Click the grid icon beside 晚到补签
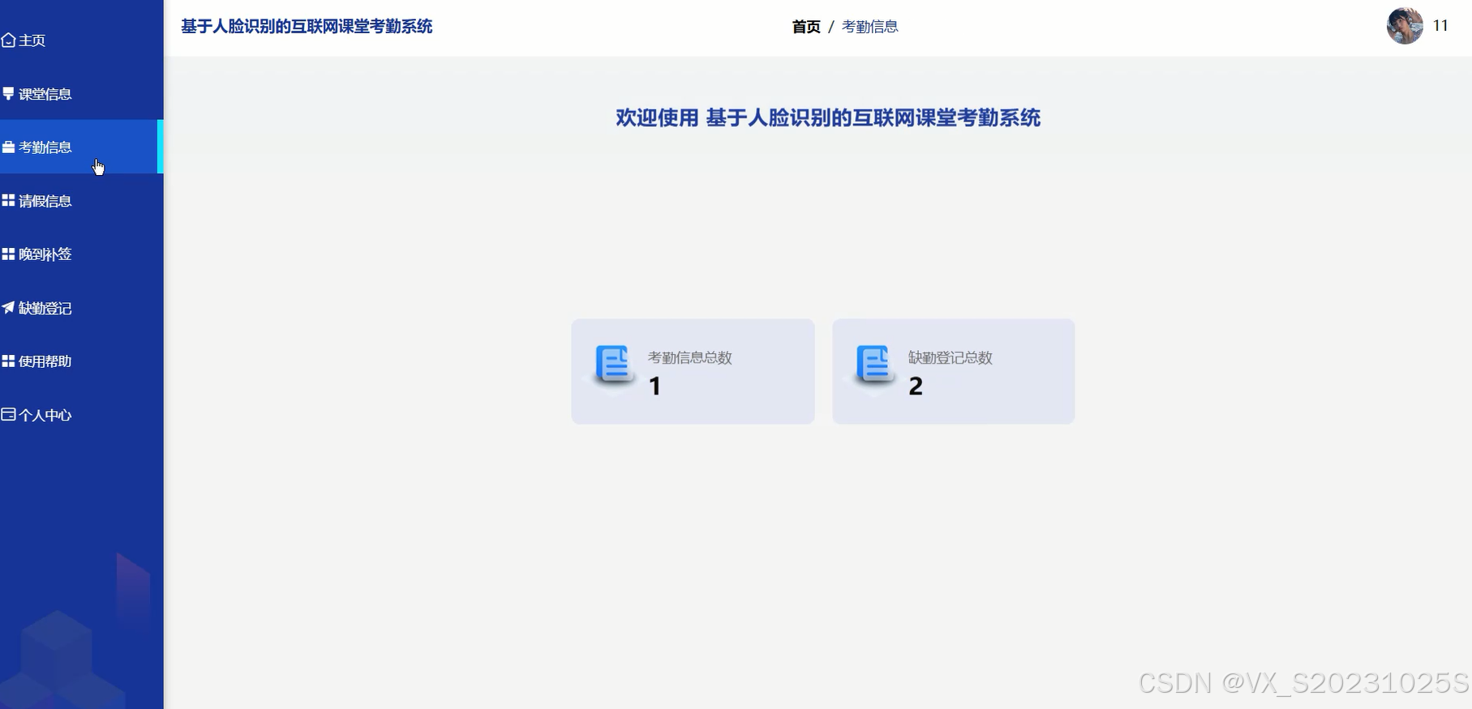Image resolution: width=1472 pixels, height=709 pixels. pos(8,254)
